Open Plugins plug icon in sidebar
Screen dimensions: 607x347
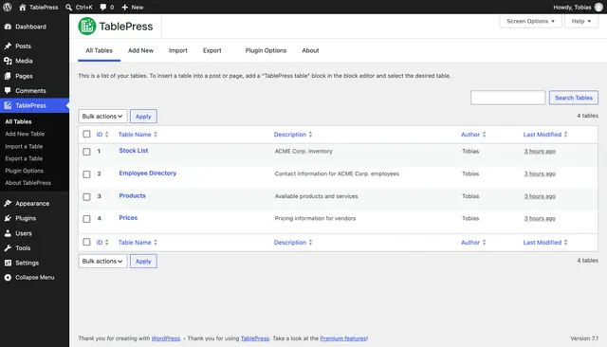(8, 218)
